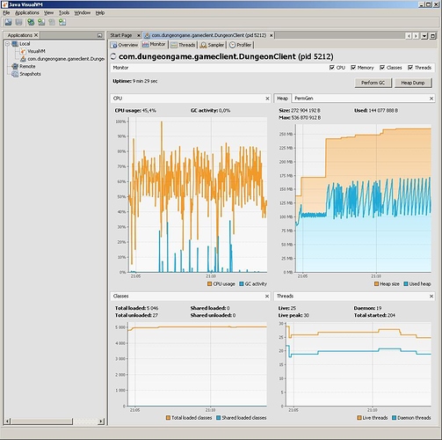Screen dimensions: 442x440
Task: Open the Sampler tab
Action: coord(213,45)
